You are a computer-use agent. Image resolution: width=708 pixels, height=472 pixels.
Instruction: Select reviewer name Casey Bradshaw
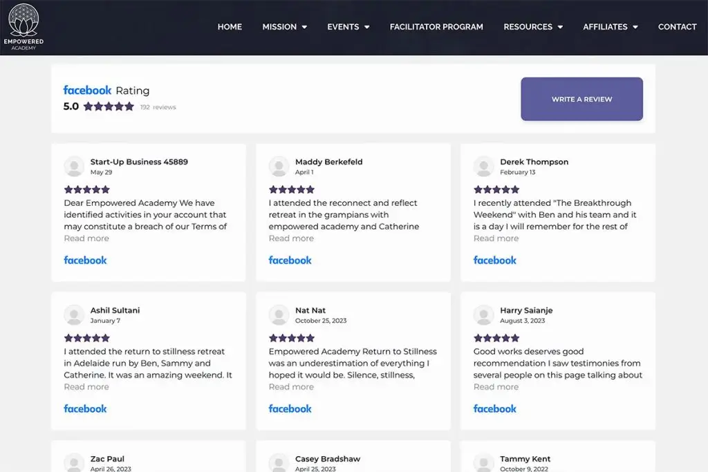(327, 458)
